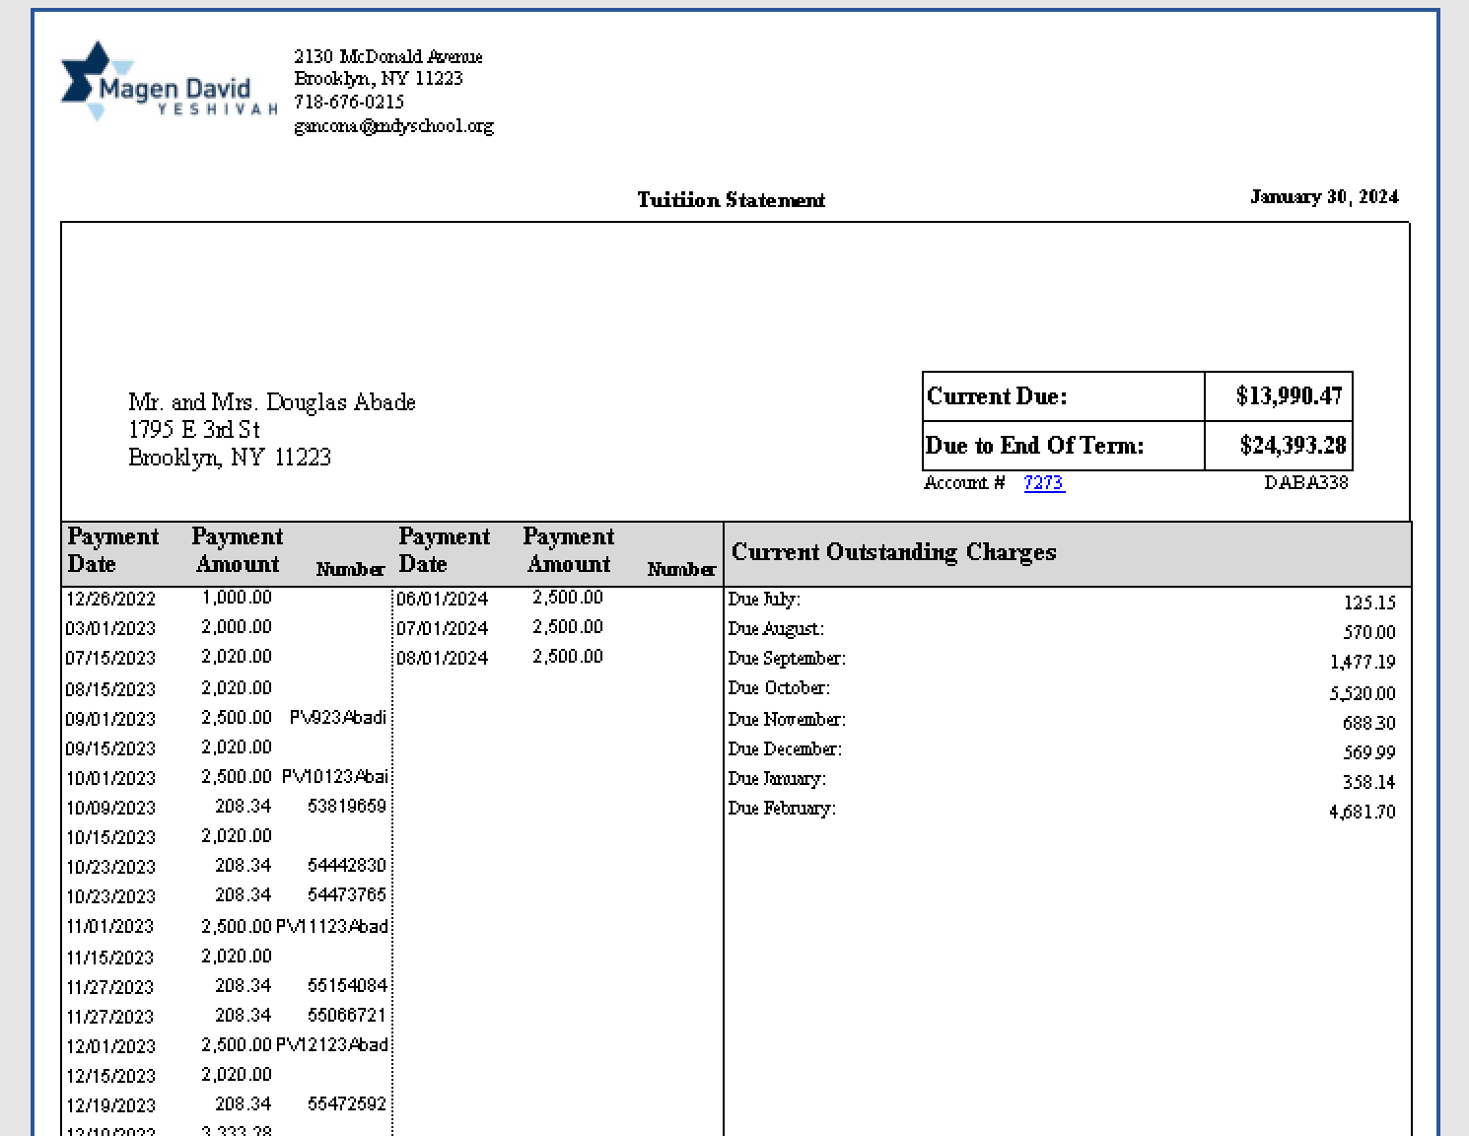
Task: Select Due December amount 569.99
Action: pyautogui.click(x=1369, y=752)
